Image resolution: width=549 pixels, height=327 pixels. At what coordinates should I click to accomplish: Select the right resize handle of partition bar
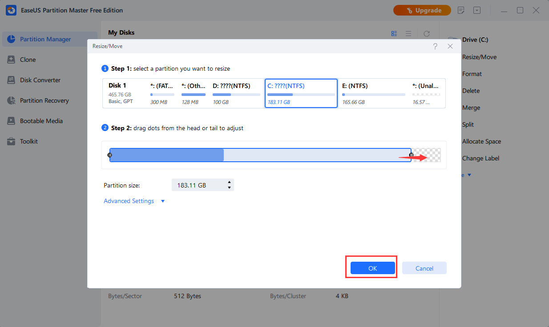tap(411, 155)
